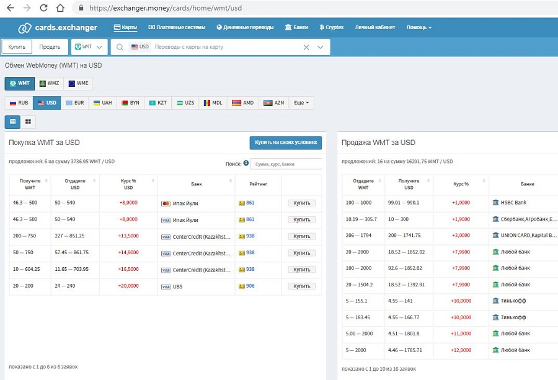Choose the AMD currency tab

243,103
